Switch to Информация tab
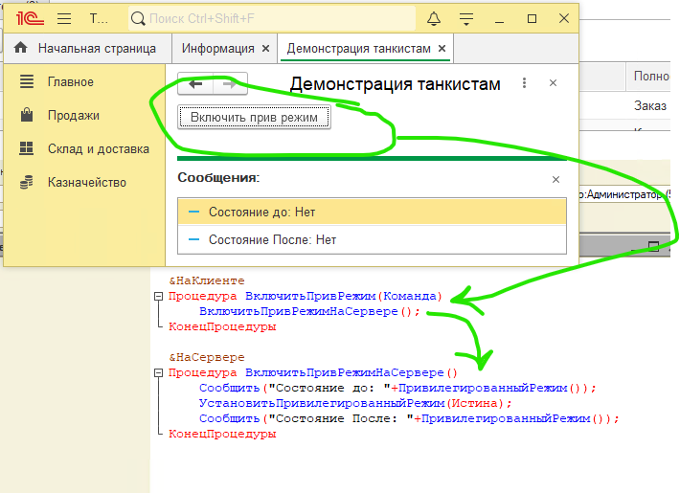The height and width of the screenshot is (493, 680). coord(217,48)
